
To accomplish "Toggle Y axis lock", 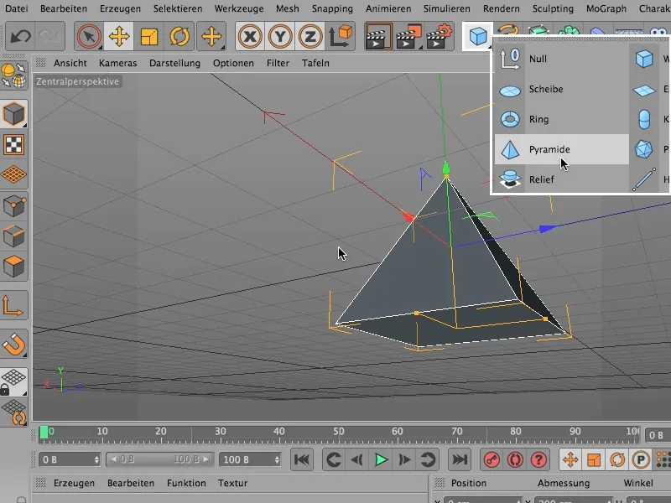I will point(280,37).
